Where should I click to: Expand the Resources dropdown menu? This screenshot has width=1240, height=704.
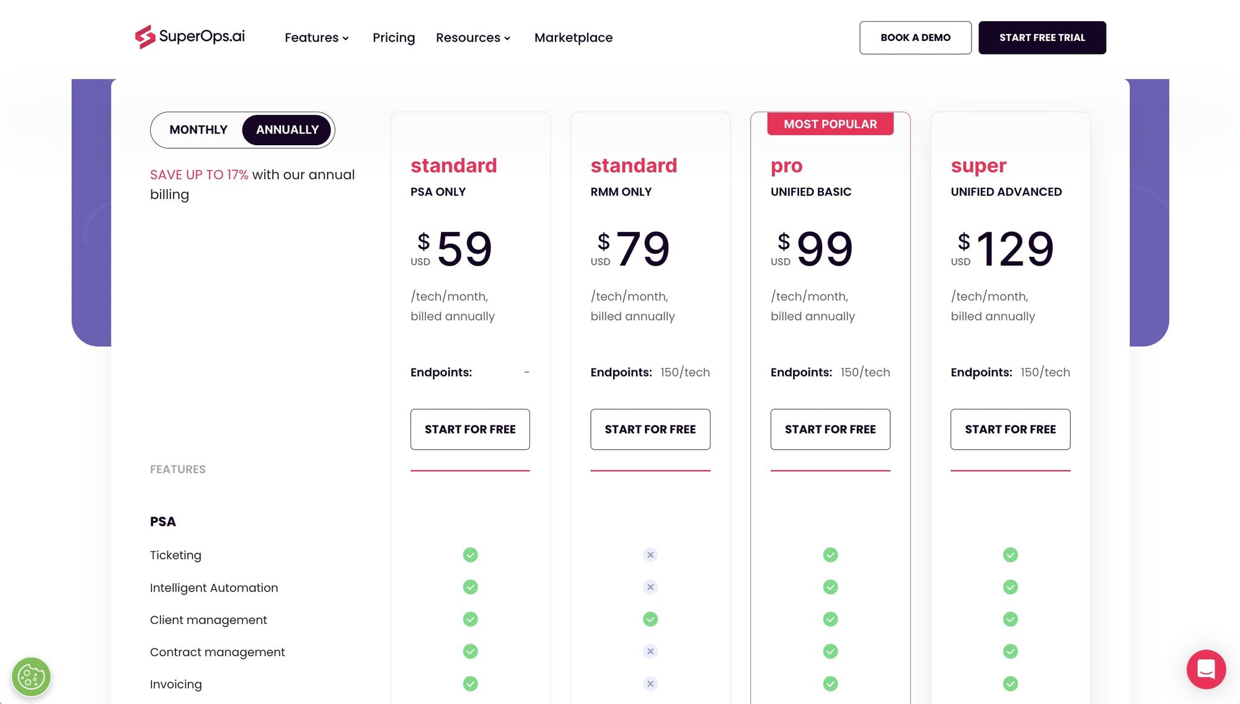click(x=473, y=38)
